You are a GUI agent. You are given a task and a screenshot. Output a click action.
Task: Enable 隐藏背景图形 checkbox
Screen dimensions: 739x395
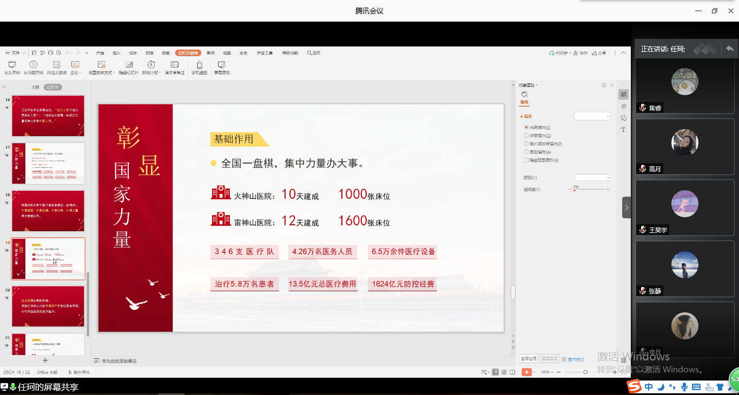click(x=526, y=160)
